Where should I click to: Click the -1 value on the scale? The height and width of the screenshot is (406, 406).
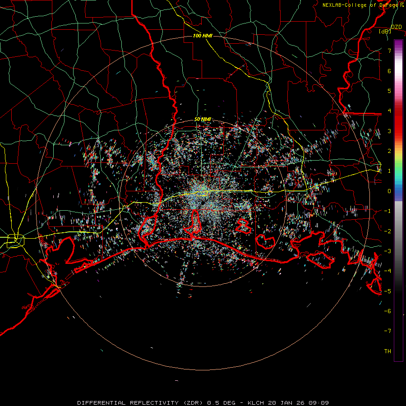pos(388,211)
